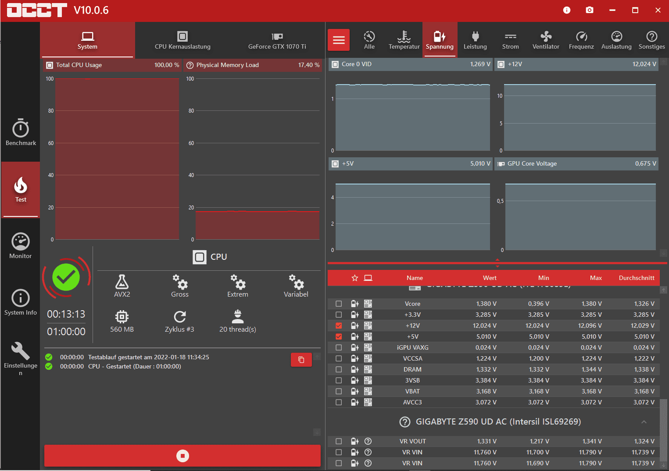Enable the 3VSB checkbox
Image resolution: width=669 pixels, height=471 pixels.
(339, 380)
